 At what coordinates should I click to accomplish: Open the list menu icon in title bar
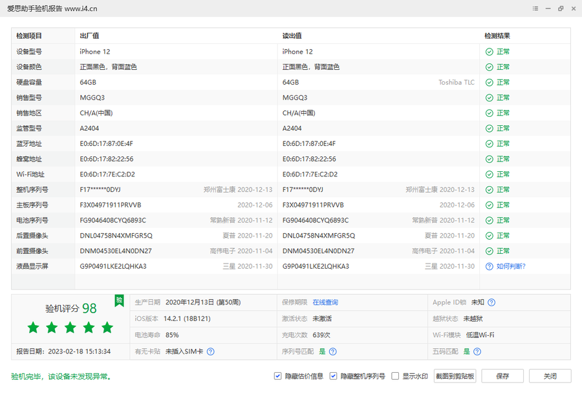click(x=535, y=8)
